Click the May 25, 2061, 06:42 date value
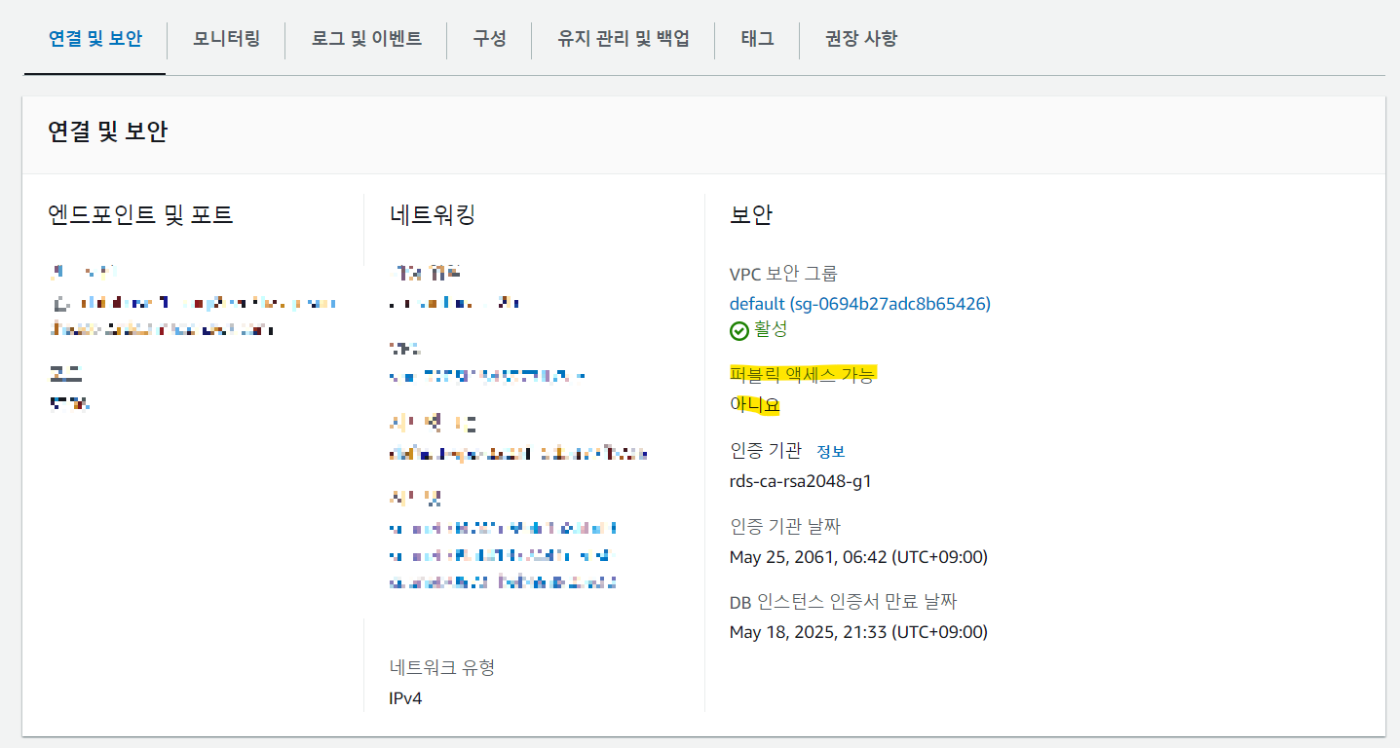The height and width of the screenshot is (748, 1400). [x=858, y=557]
